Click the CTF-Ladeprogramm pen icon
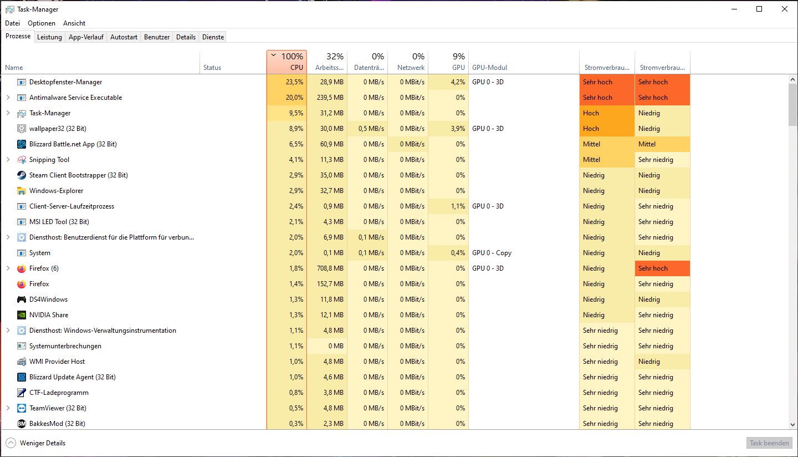Image resolution: width=798 pixels, height=457 pixels. pos(22,393)
